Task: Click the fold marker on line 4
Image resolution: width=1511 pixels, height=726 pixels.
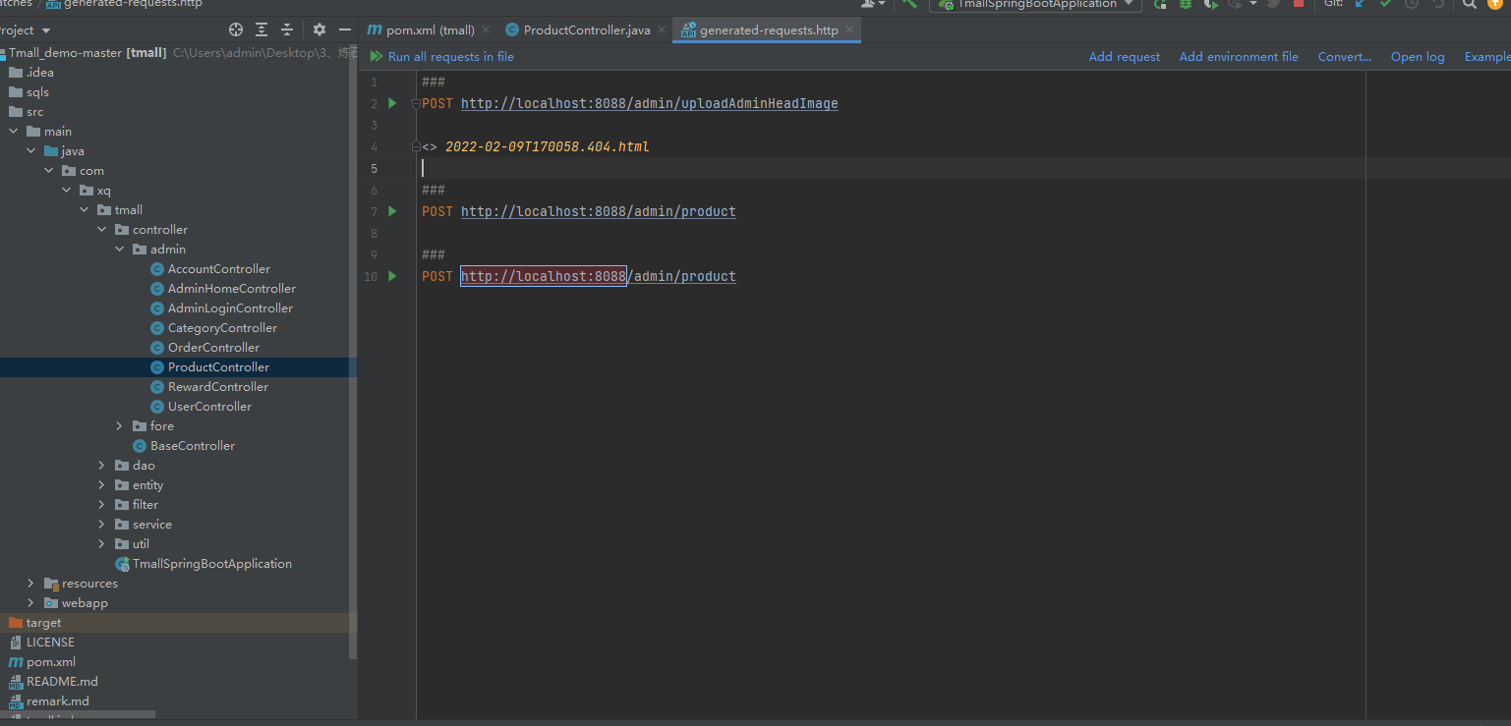Action: (416, 146)
